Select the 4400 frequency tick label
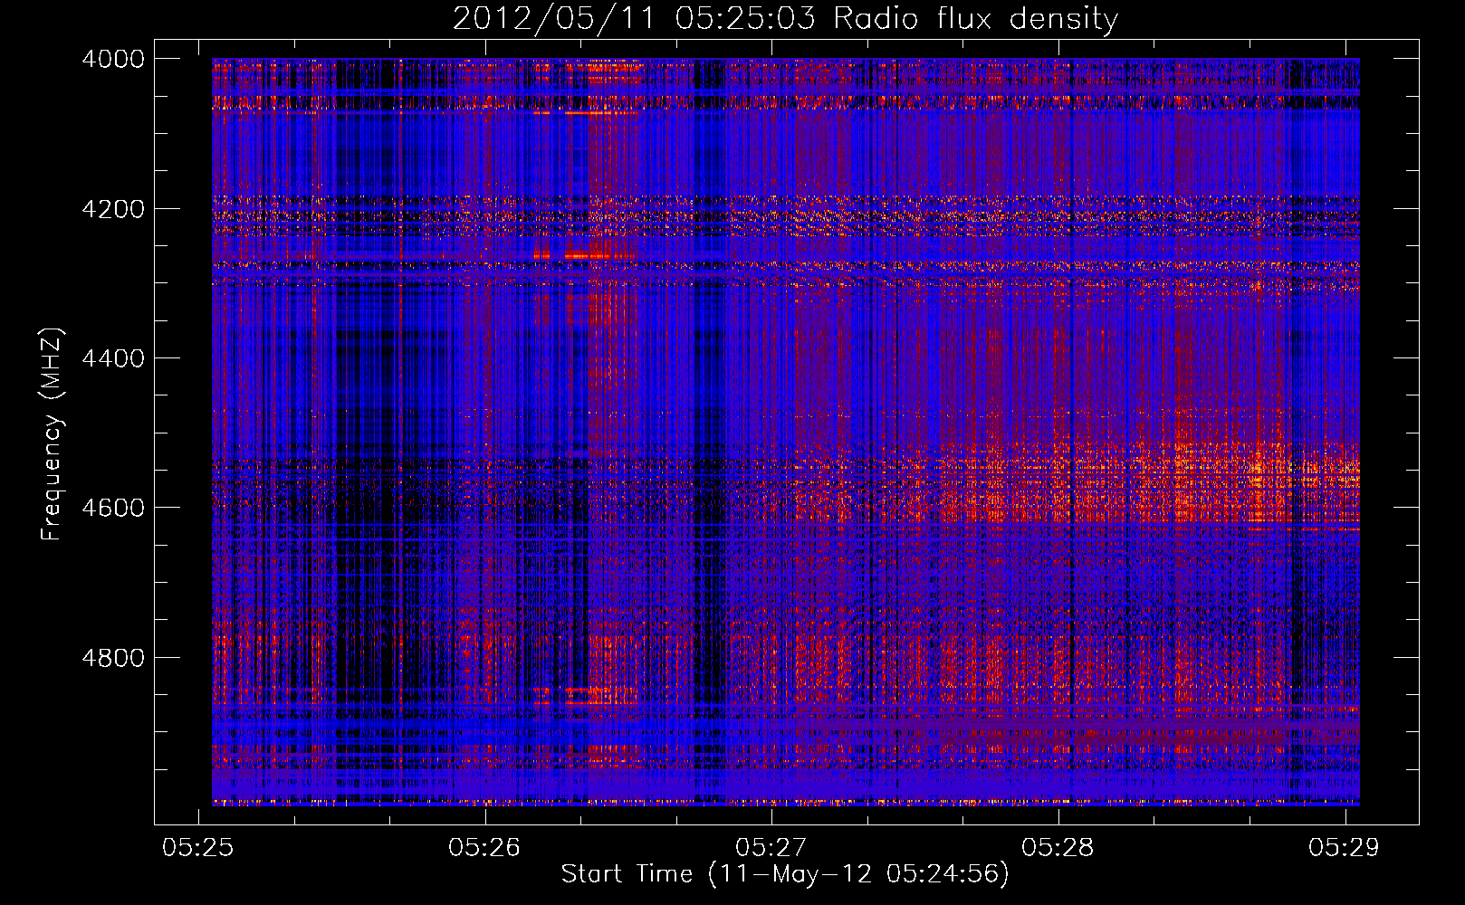Screen dimensions: 1465x905 click(113, 358)
